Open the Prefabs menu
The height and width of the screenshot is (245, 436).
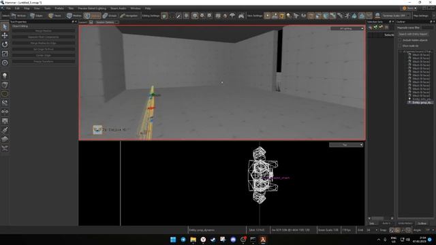[59, 8]
